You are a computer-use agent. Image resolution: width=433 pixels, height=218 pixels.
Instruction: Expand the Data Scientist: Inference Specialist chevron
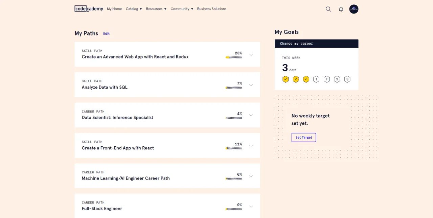point(251,115)
